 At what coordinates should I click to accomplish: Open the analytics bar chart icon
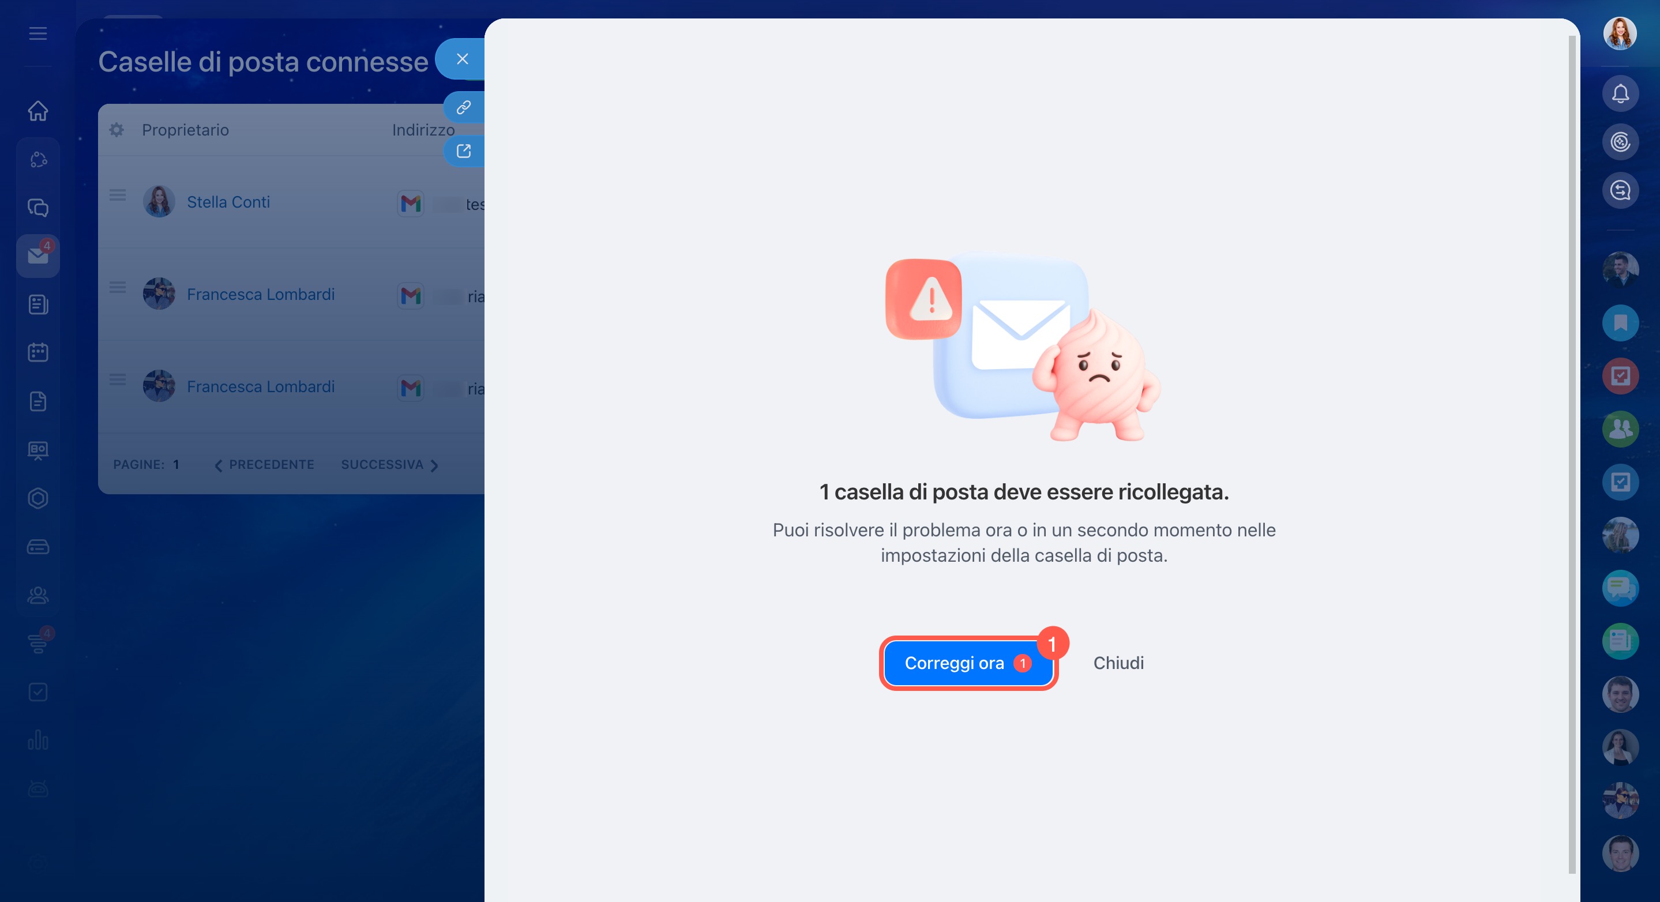click(x=38, y=739)
